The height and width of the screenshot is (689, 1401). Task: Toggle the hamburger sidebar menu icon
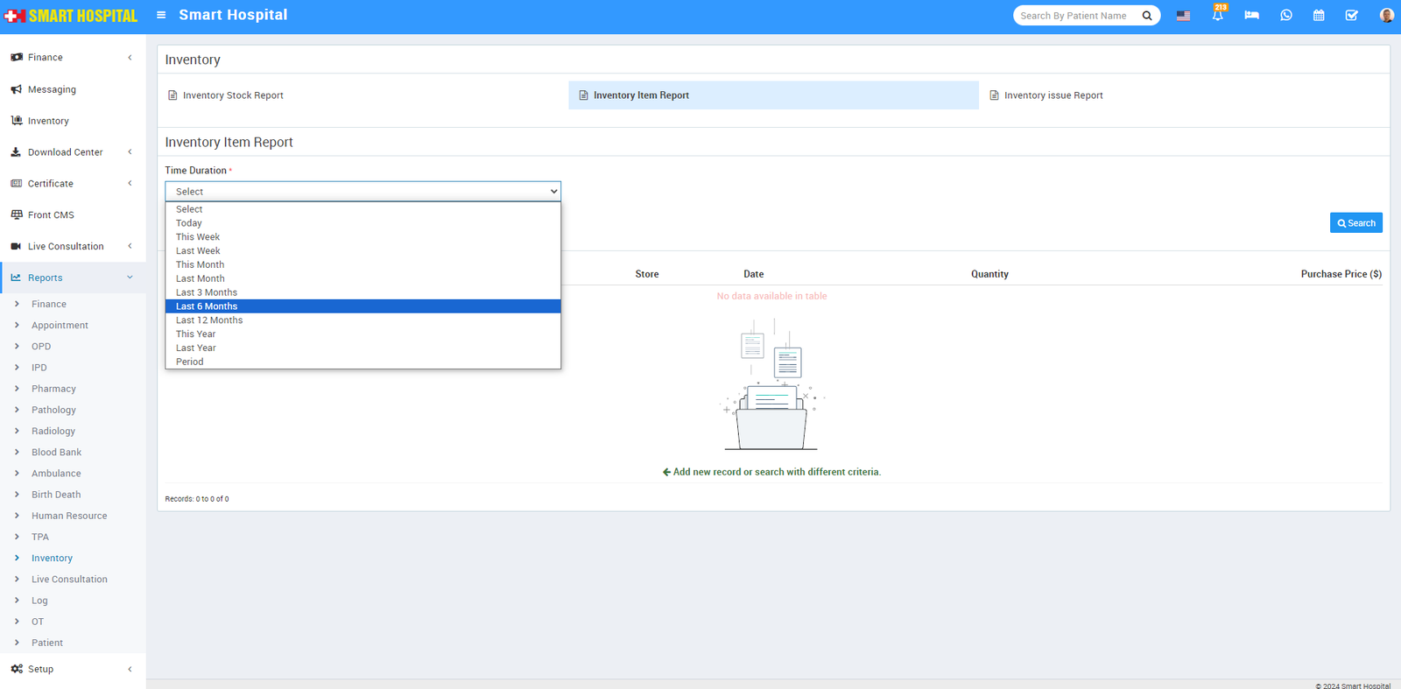coord(161,15)
